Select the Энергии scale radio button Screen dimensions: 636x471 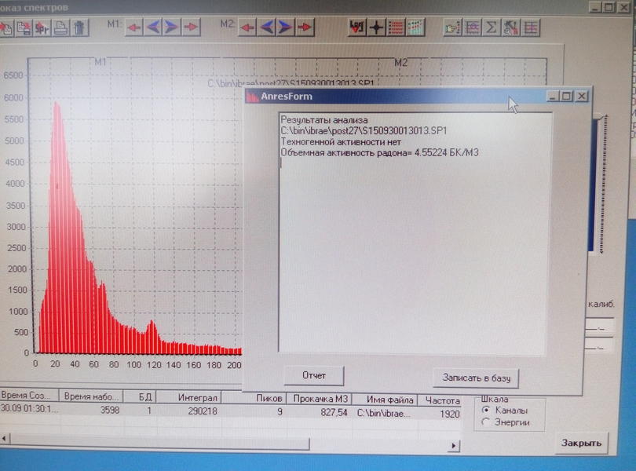[x=486, y=422]
